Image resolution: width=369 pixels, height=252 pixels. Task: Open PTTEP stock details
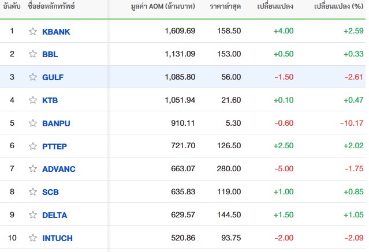click(x=54, y=146)
